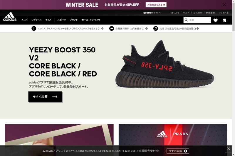The image size is (235, 156).
Task: Close the Winter Sale banner
Action: 224,5
